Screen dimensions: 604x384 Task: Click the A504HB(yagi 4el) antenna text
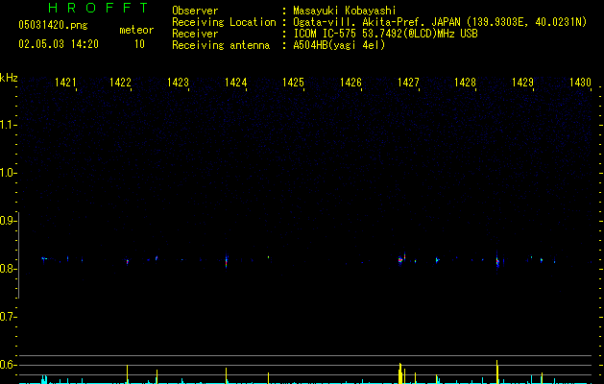pos(339,45)
